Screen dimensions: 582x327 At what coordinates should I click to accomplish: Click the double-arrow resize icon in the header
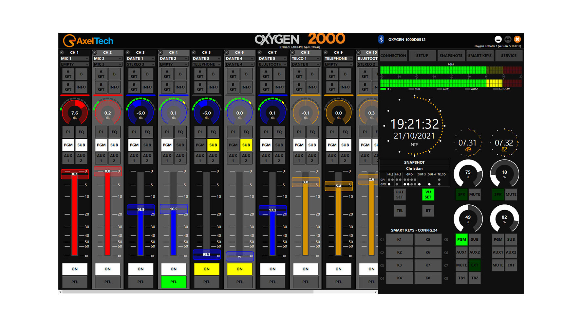click(x=508, y=39)
